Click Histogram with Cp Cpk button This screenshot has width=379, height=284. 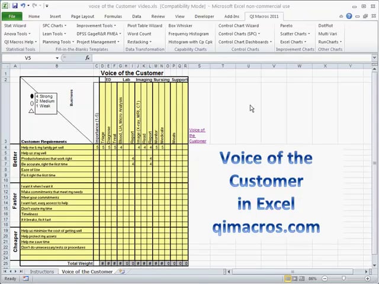coord(191,42)
